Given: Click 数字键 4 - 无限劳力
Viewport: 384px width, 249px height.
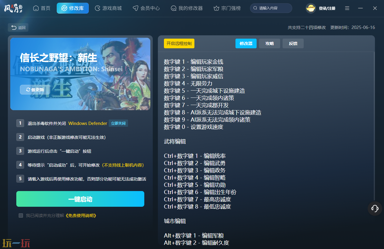Looking at the screenshot, I should click(188, 84).
